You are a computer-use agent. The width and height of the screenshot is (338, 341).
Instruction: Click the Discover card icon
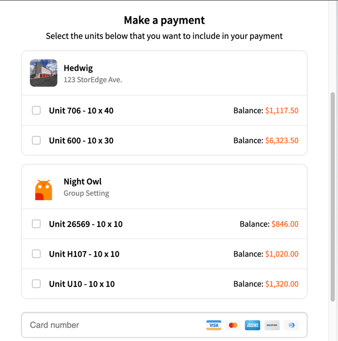coord(272,325)
